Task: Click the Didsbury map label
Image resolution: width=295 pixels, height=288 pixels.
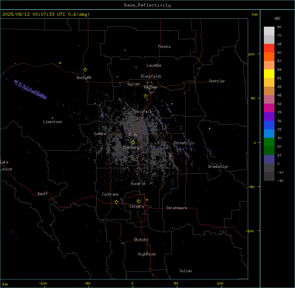Action: pyautogui.click(x=131, y=147)
